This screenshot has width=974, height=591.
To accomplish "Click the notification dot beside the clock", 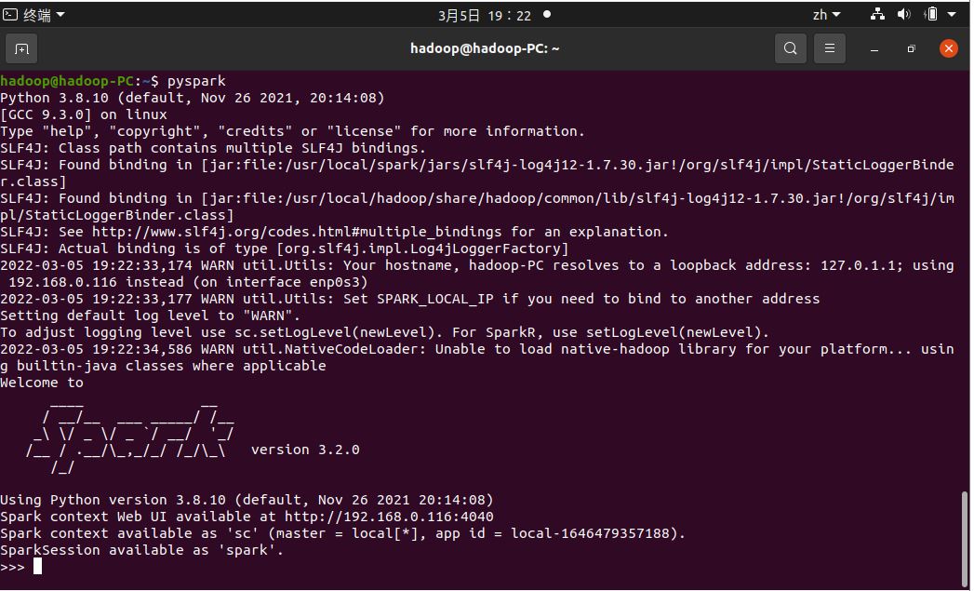I will pyautogui.click(x=549, y=14).
